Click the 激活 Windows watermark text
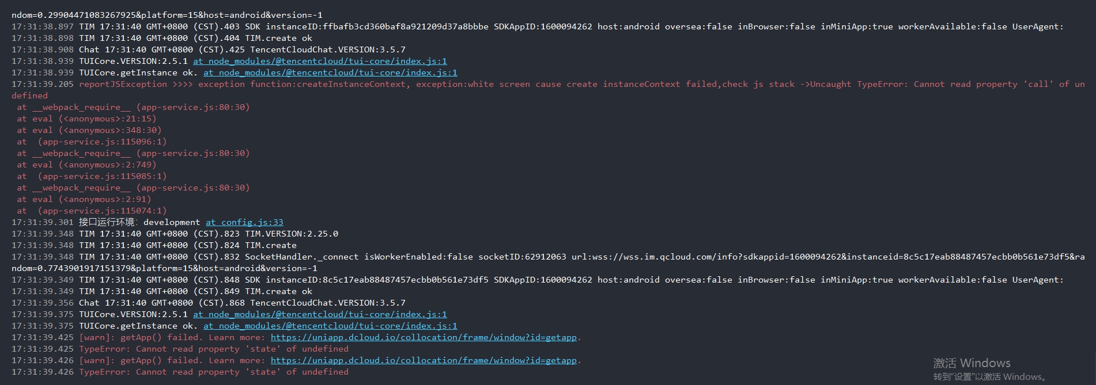 point(972,363)
